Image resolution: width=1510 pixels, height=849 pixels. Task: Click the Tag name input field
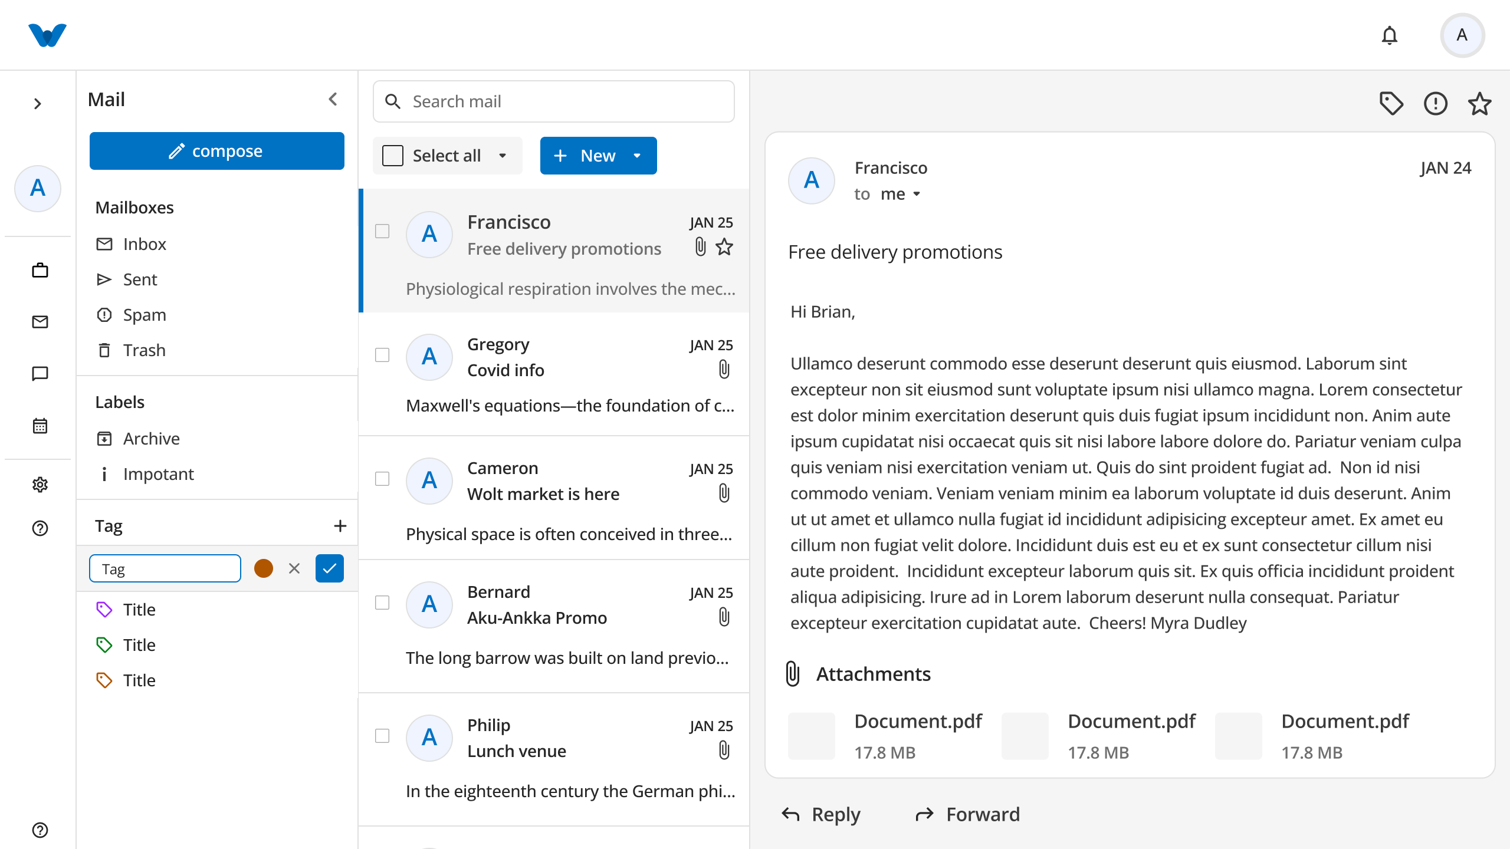click(165, 568)
